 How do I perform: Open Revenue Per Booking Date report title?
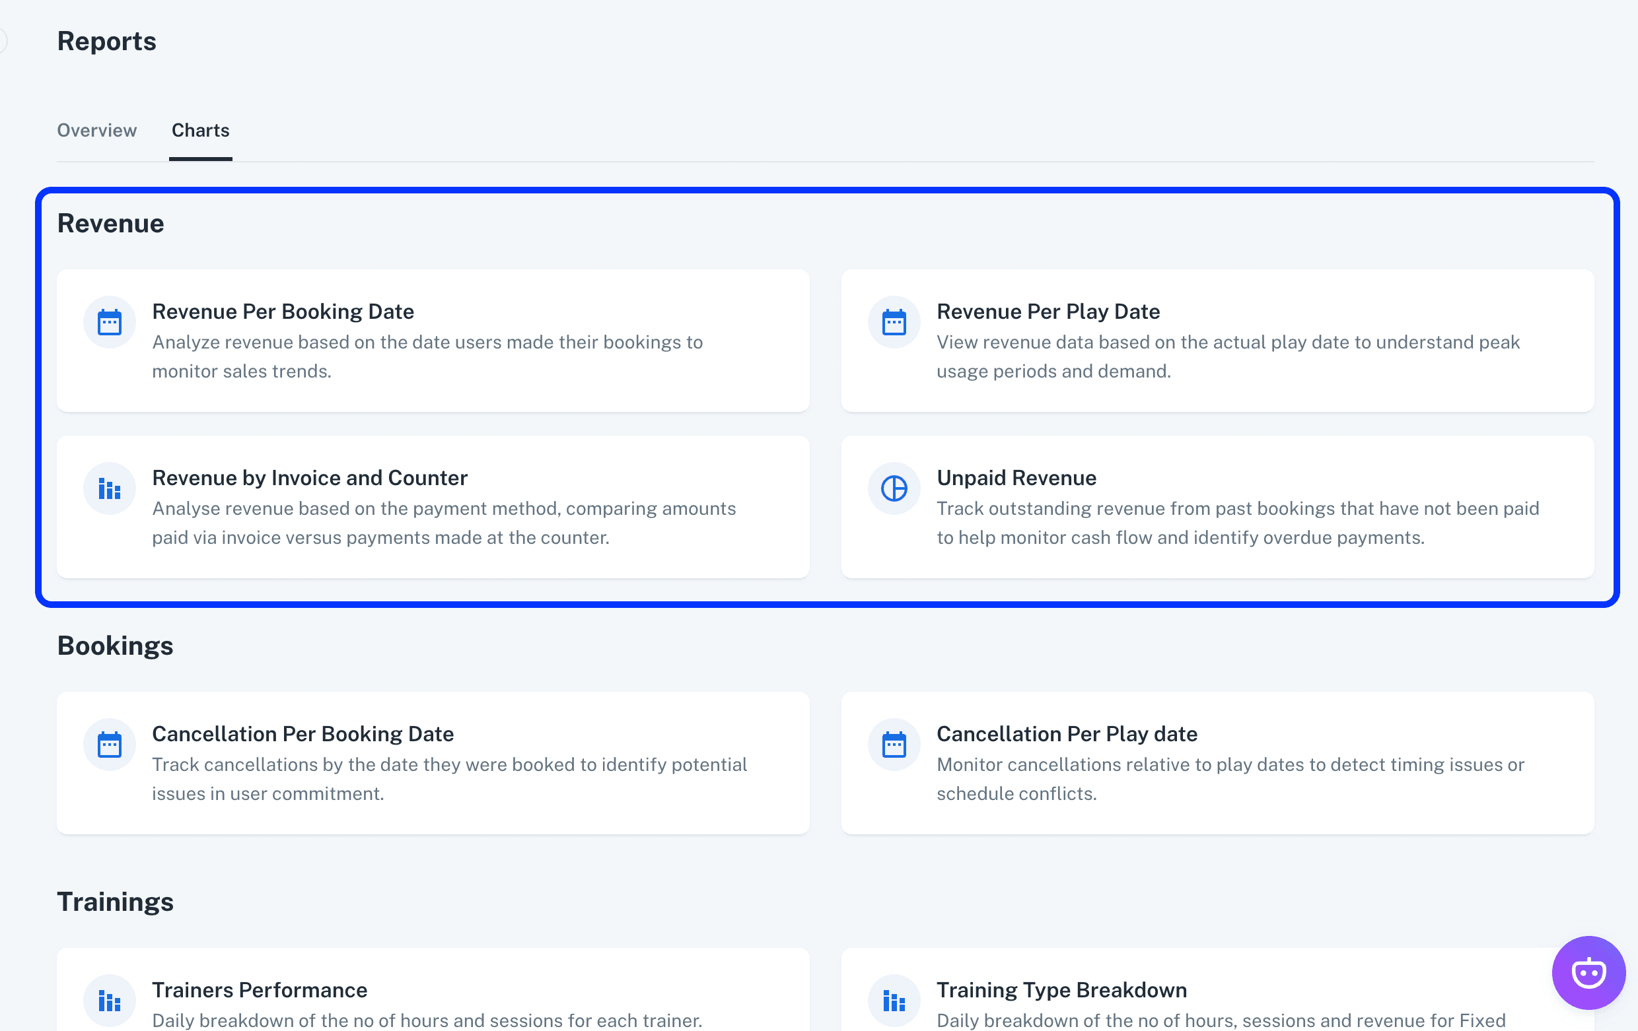283,312
